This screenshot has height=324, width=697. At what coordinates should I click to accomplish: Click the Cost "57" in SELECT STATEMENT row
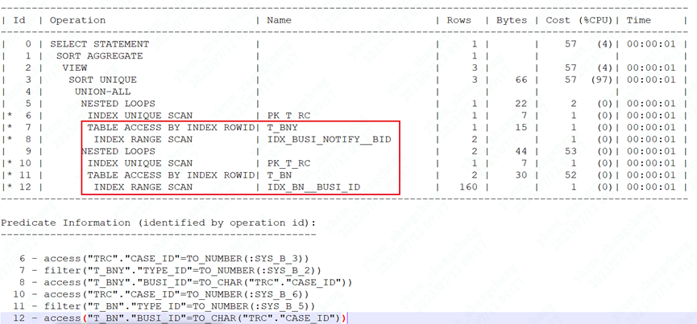[x=570, y=44]
